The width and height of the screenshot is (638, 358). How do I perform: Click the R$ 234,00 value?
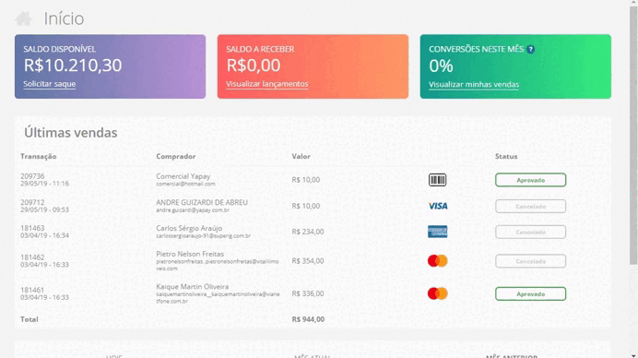(x=308, y=232)
